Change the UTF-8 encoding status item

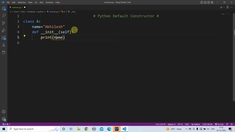tap(180, 124)
